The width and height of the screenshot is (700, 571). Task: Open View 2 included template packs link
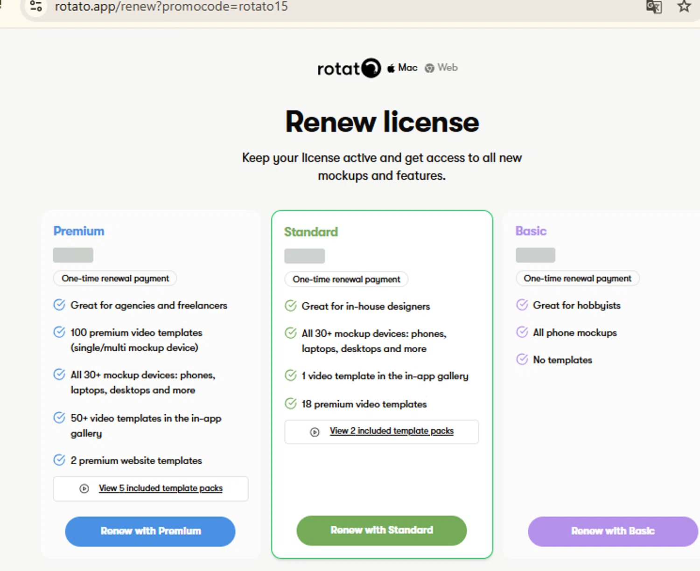[392, 431]
